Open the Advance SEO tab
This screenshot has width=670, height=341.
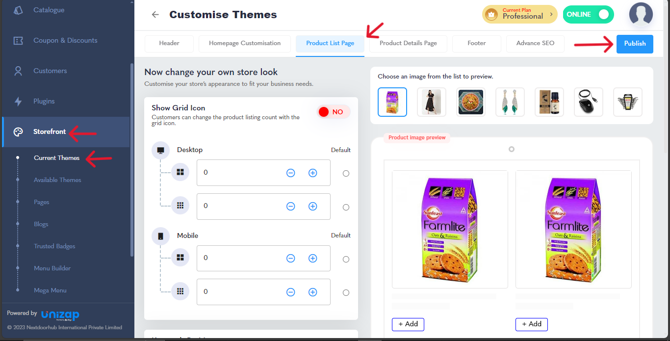(x=535, y=43)
